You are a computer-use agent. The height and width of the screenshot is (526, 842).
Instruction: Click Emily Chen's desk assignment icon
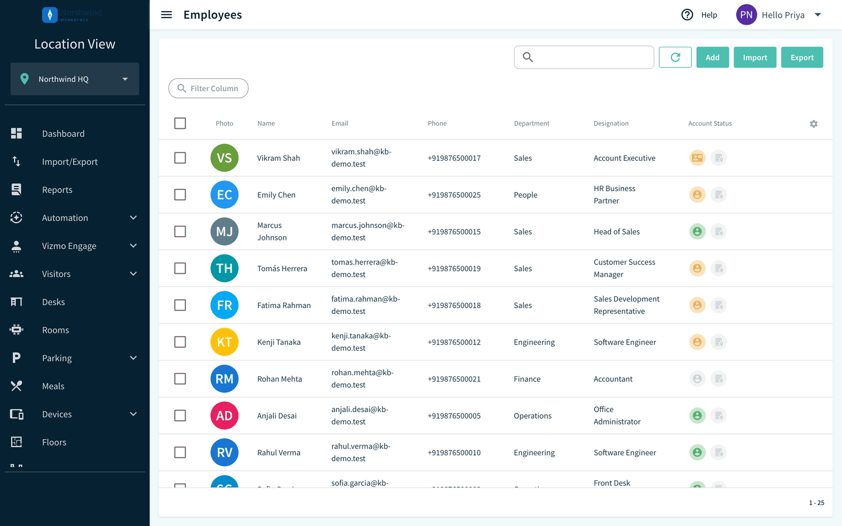tap(718, 195)
